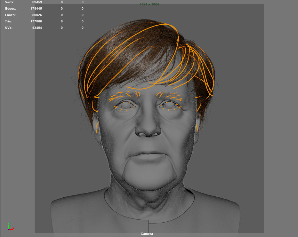Select the edge count value 178445
Image resolution: width=298 pixels, height=237 pixels.
[36, 9]
